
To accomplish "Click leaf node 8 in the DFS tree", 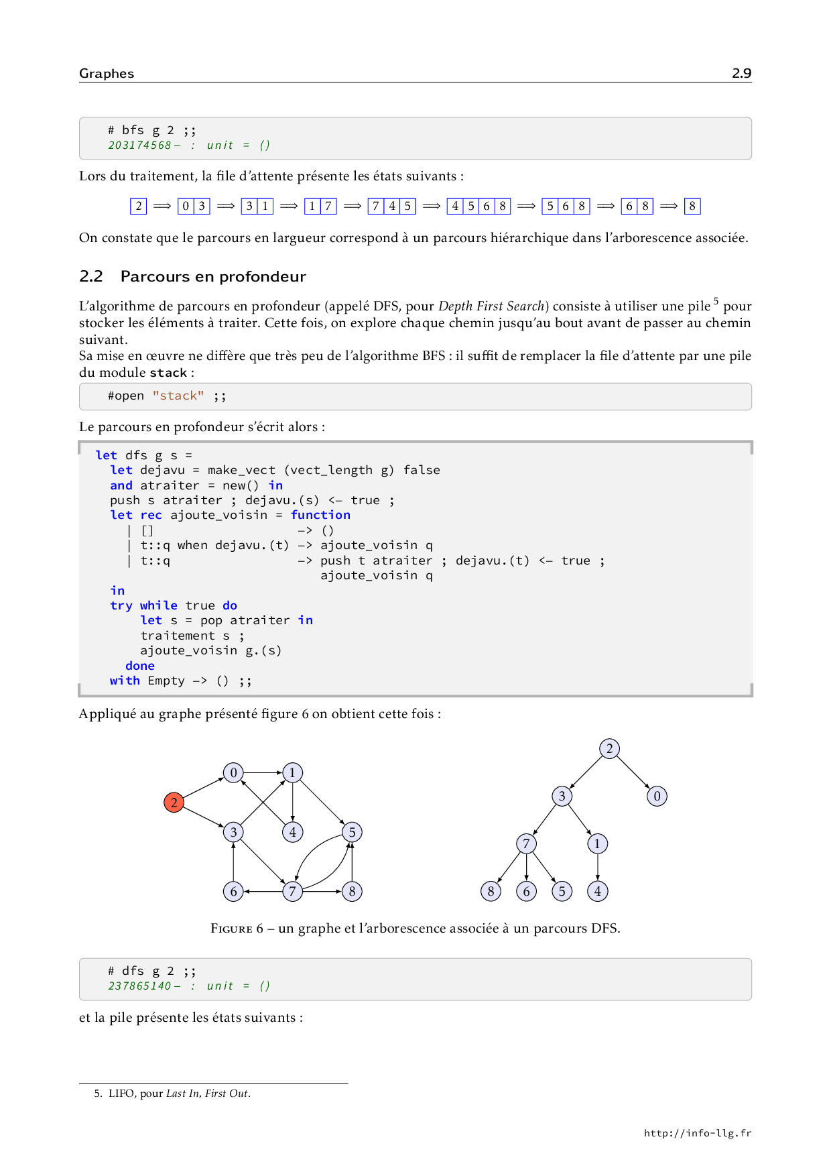I will 491,891.
